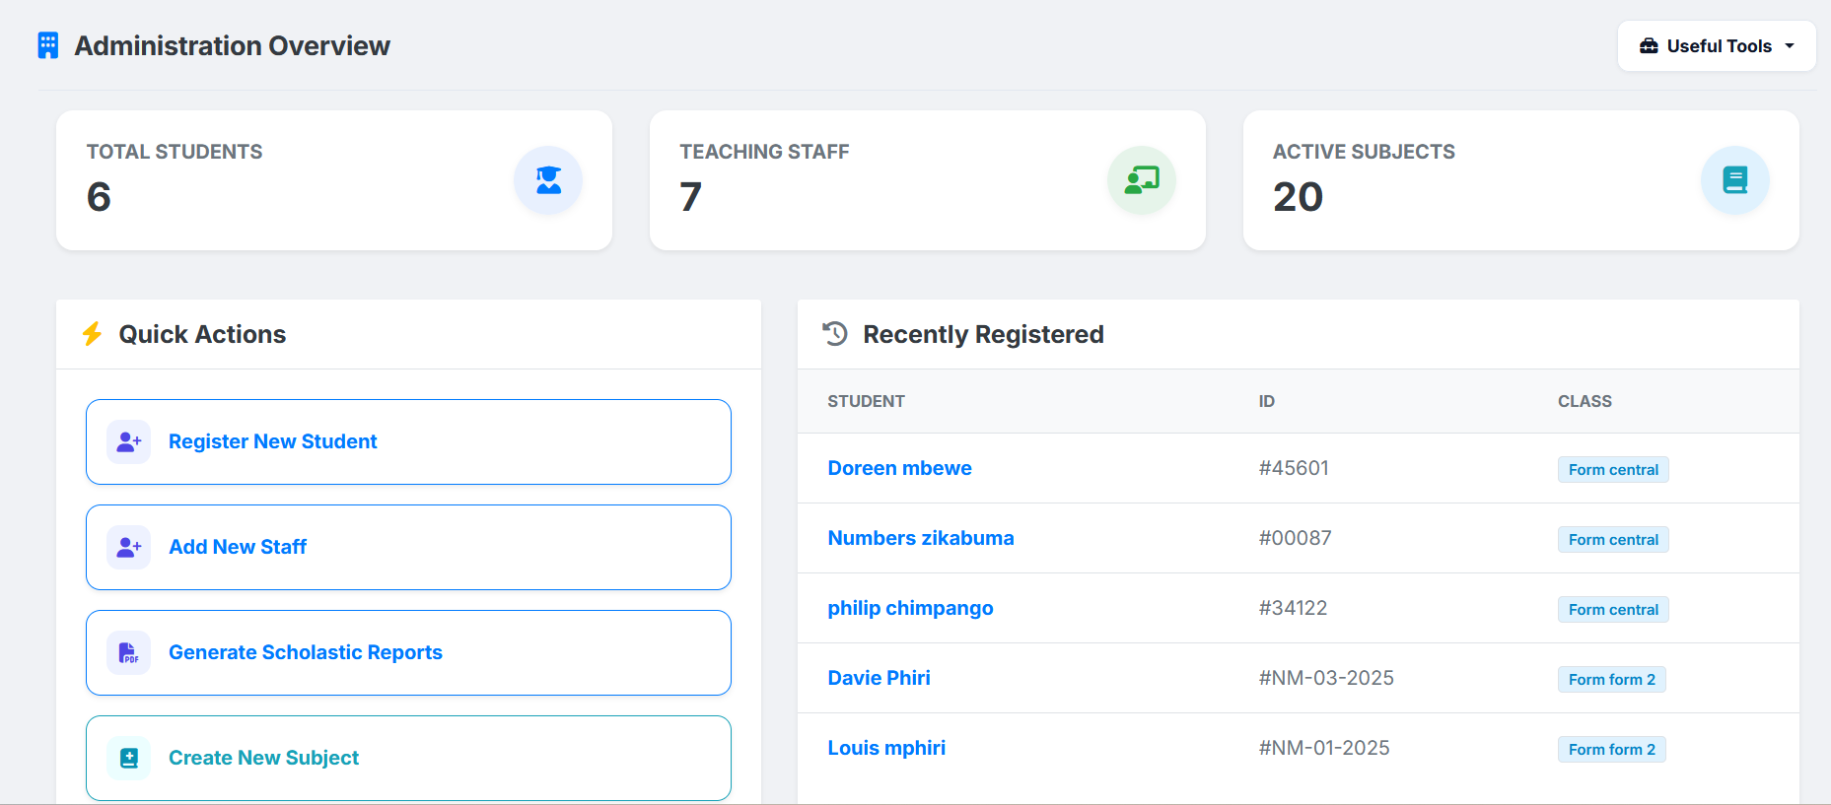This screenshot has width=1831, height=805.
Task: Click the history icon beside Recently Registered
Action: [835, 334]
